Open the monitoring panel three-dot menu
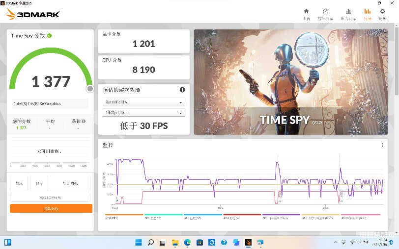399x249 pixels. coord(382,145)
